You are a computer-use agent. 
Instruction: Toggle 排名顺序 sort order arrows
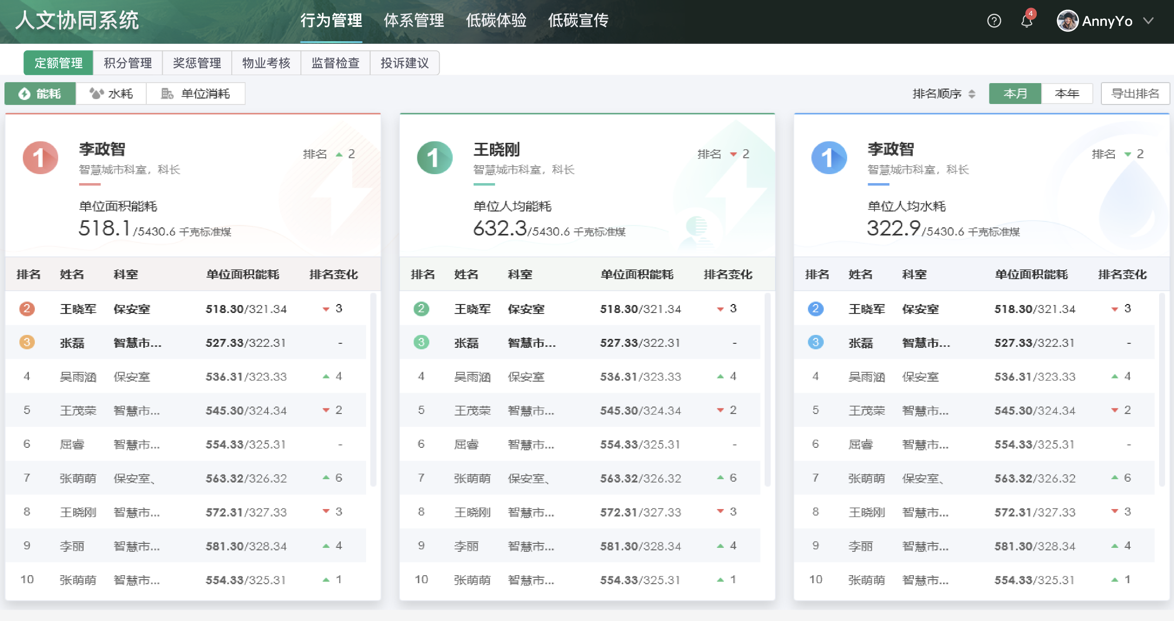click(x=972, y=94)
